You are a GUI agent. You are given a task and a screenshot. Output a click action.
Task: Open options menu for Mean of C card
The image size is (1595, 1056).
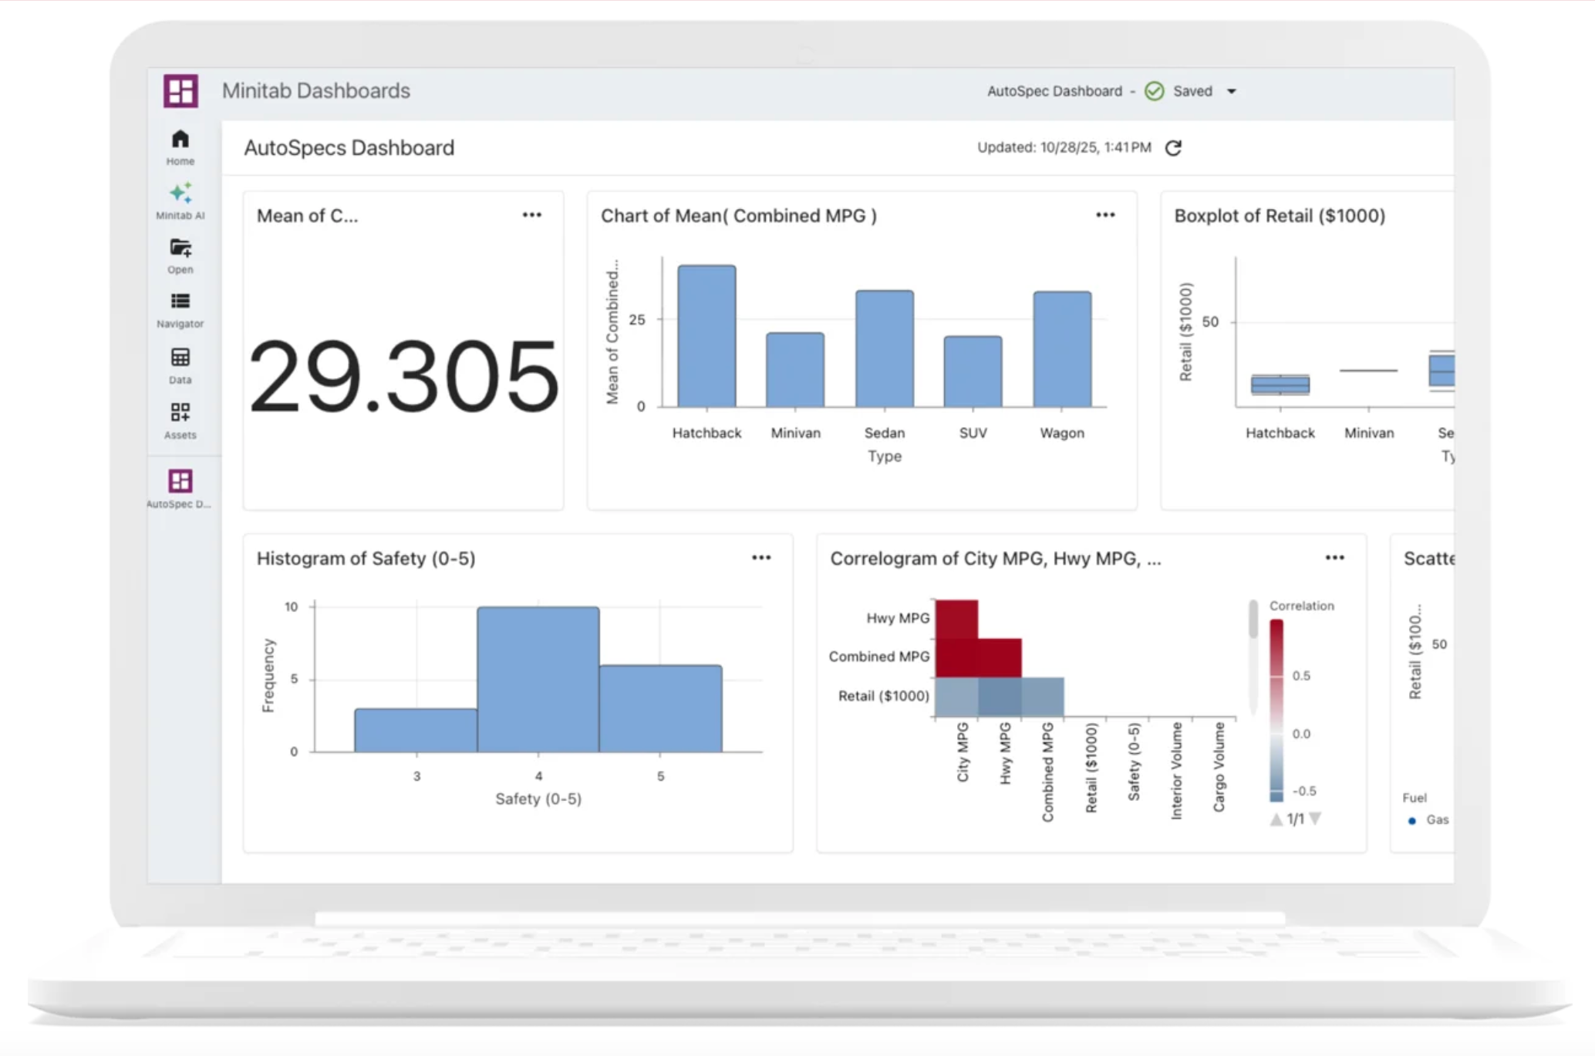pyautogui.click(x=531, y=215)
